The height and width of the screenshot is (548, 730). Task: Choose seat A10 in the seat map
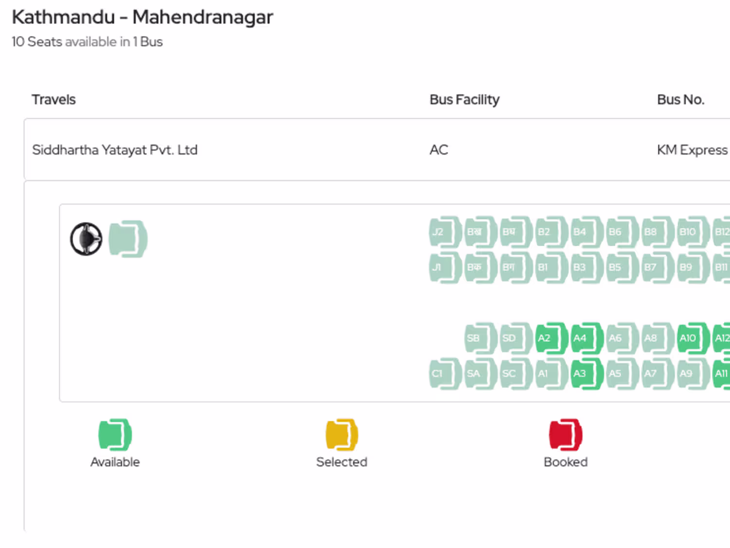[693, 338]
